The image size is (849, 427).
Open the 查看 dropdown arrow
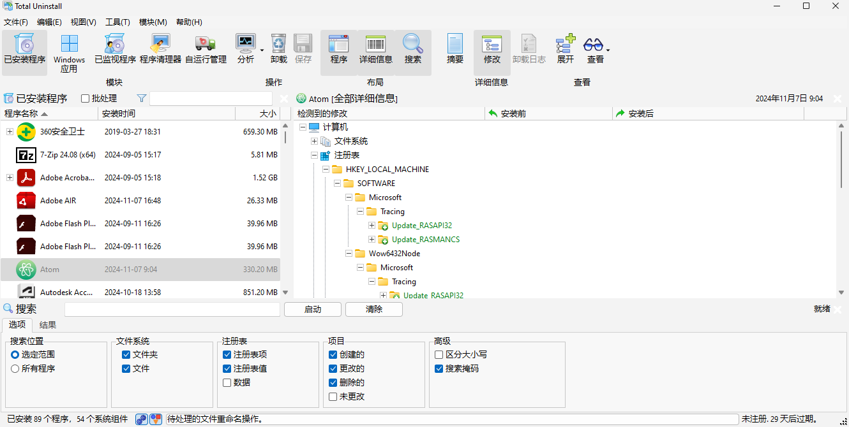click(608, 50)
